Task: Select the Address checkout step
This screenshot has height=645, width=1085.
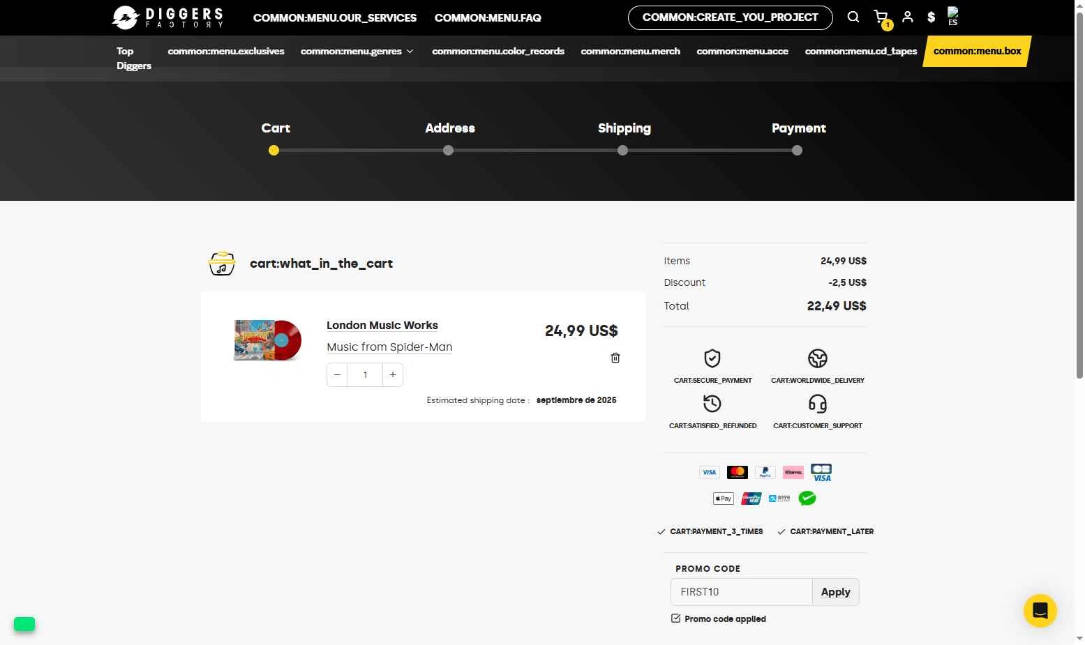Action: (x=450, y=128)
